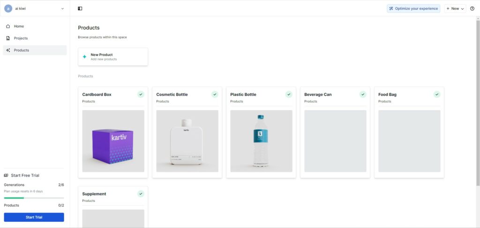Click the '2/6' generations count
The image size is (480, 228).
(61, 185)
